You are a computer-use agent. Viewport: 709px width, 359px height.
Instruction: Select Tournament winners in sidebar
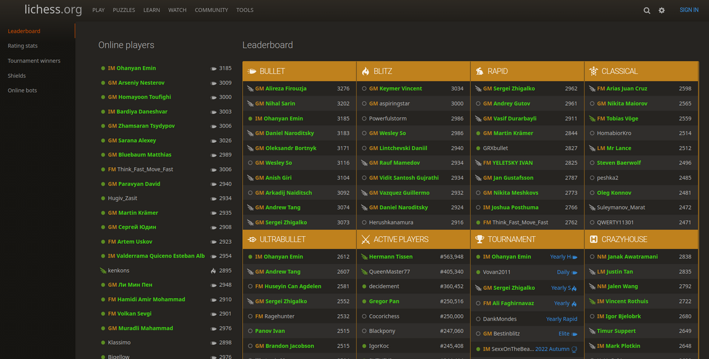click(x=34, y=61)
